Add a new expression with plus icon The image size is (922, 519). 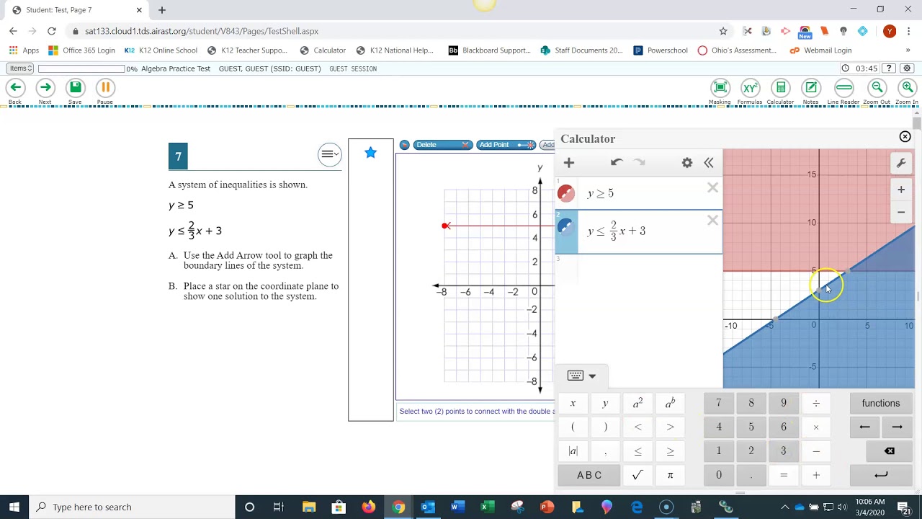(569, 163)
